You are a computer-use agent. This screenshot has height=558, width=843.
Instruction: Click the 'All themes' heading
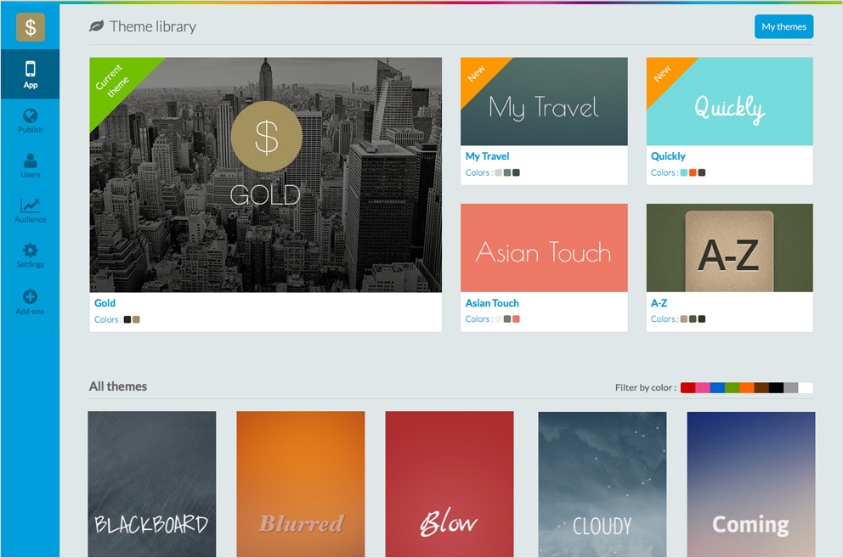tap(118, 386)
